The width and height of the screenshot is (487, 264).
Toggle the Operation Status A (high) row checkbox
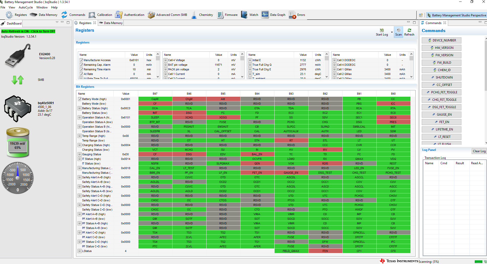tap(80, 117)
